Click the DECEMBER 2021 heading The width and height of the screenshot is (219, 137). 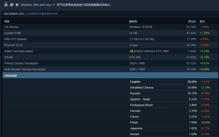[14, 14]
